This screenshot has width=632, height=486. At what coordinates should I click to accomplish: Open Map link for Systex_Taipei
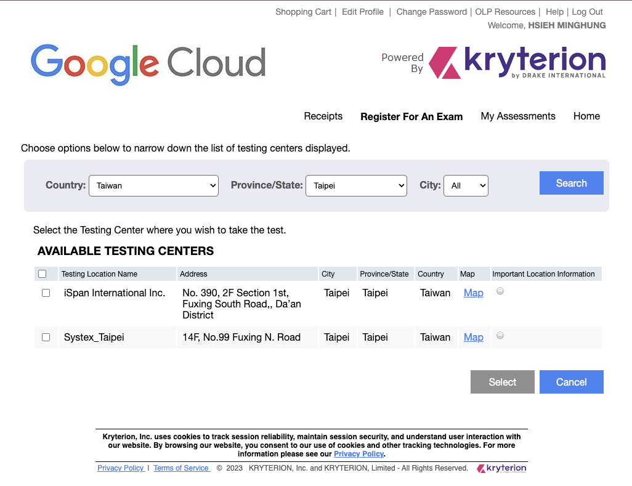474,338
